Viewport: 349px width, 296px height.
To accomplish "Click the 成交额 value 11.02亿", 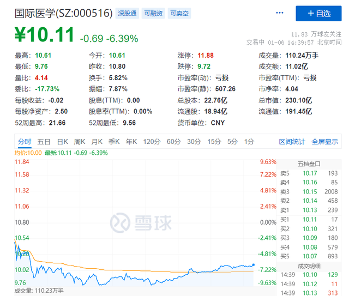I will coord(297,67).
